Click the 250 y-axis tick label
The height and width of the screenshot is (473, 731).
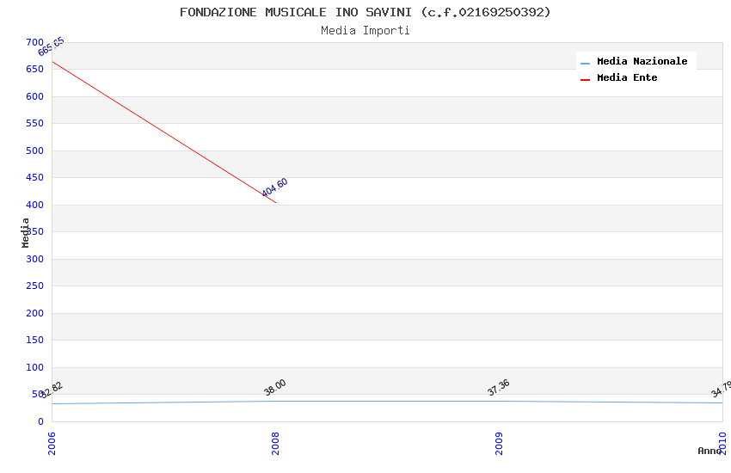point(35,286)
